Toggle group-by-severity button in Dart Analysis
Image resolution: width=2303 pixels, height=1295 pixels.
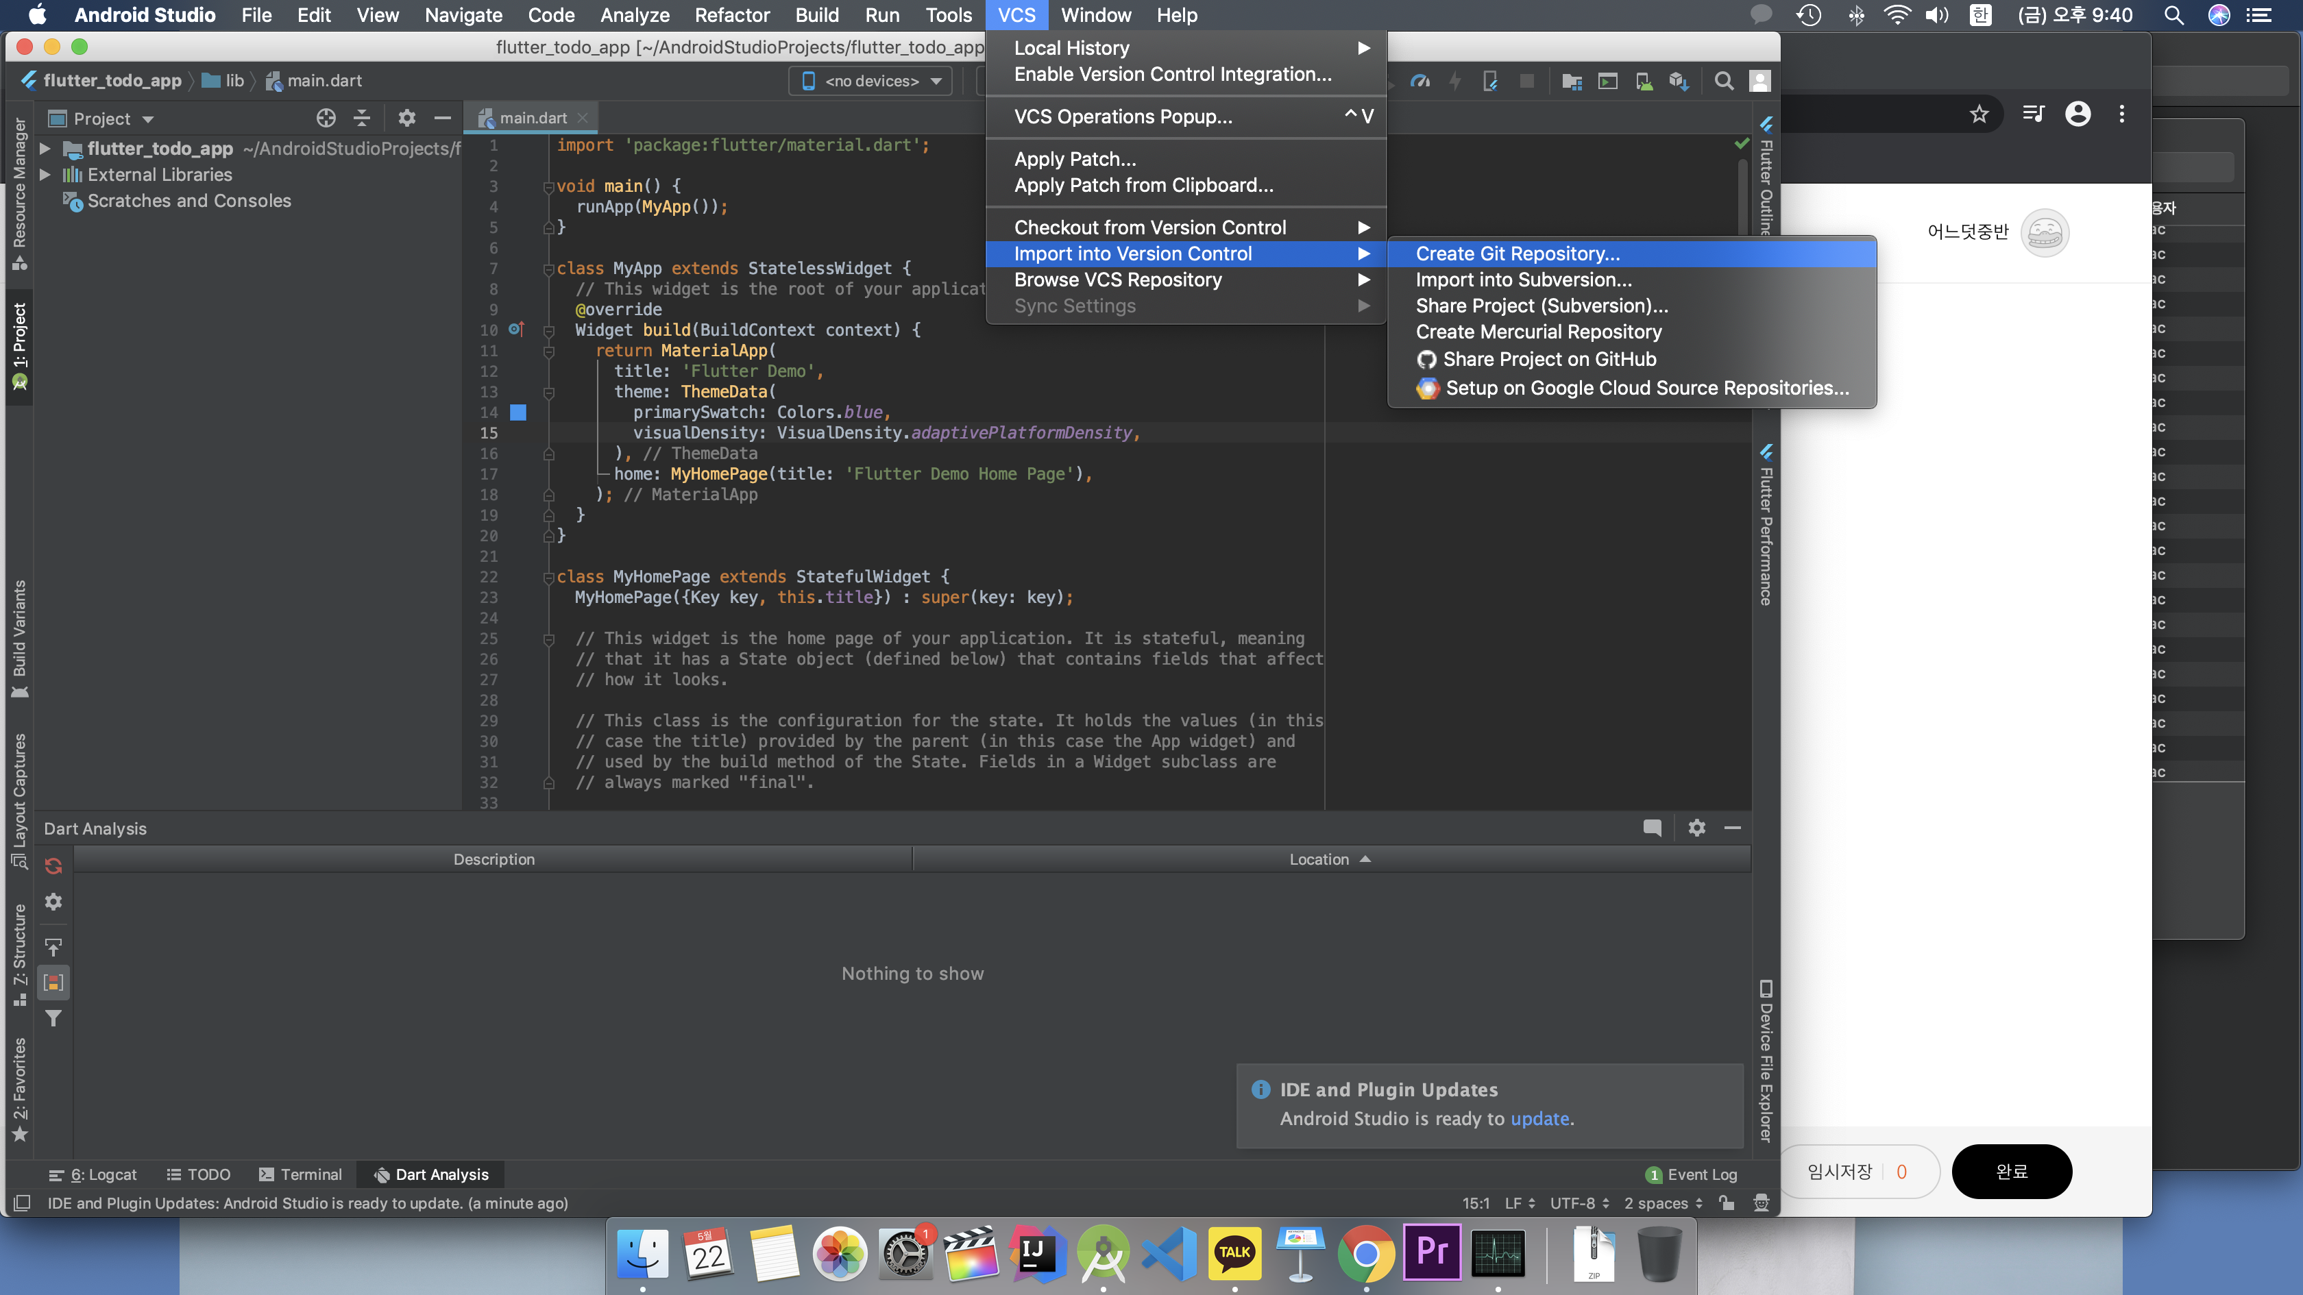coord(53,982)
